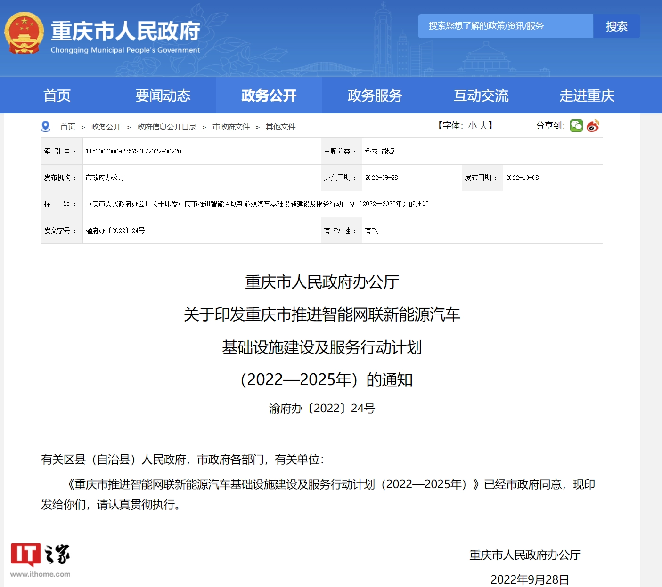Click the breadcrumb location pin icon
The image size is (662, 587).
pos(46,127)
